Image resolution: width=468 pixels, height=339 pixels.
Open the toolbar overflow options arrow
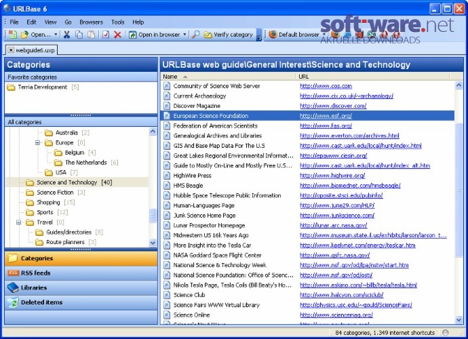pyautogui.click(x=259, y=35)
